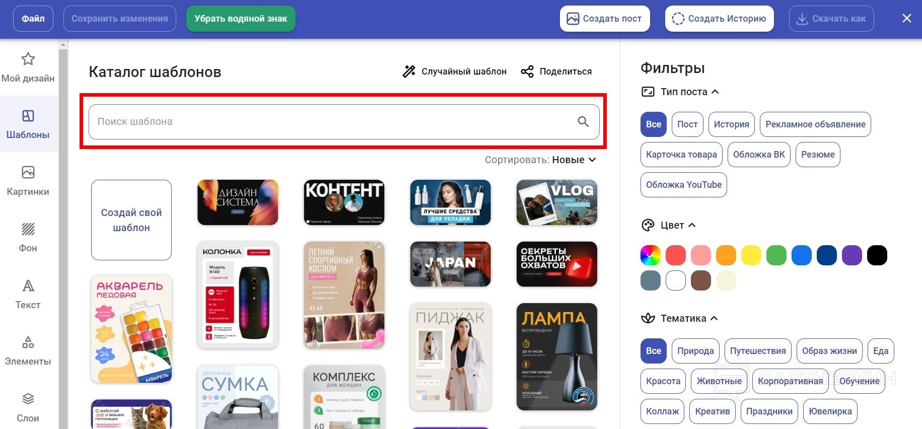The image size is (922, 429).
Task: Open the Дизайн Система template thumbnail
Action: (x=238, y=202)
